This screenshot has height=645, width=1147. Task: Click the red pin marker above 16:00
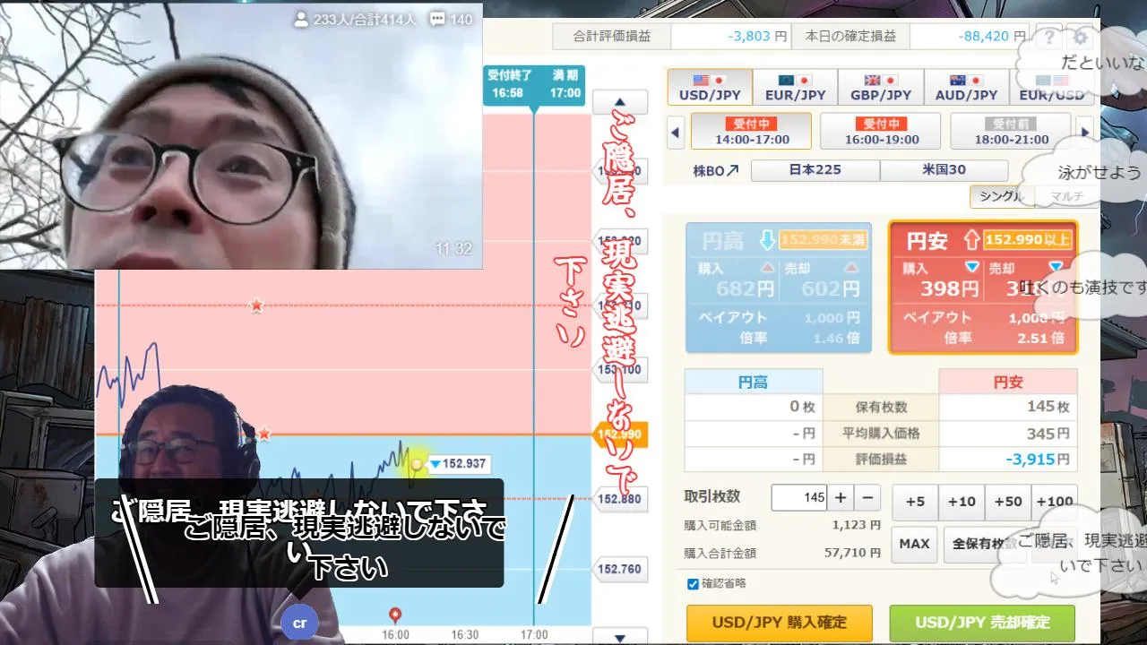tap(395, 615)
